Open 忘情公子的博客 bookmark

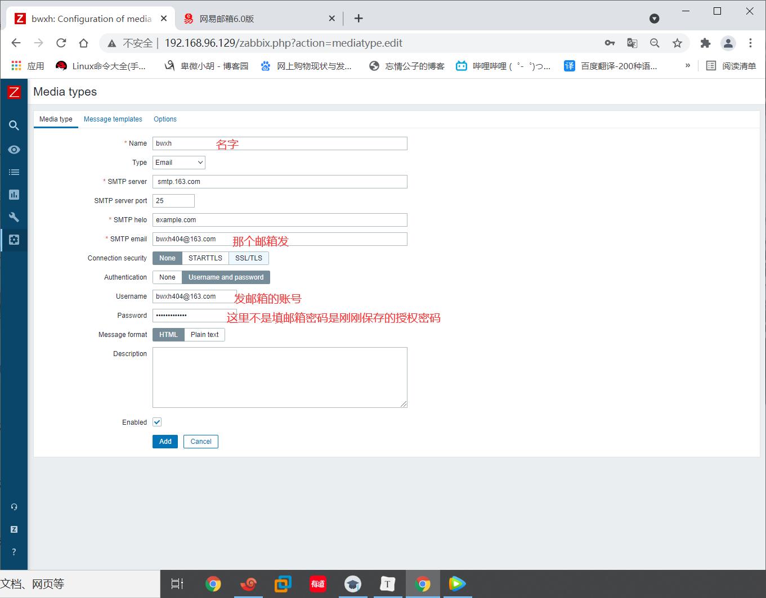[x=407, y=66]
